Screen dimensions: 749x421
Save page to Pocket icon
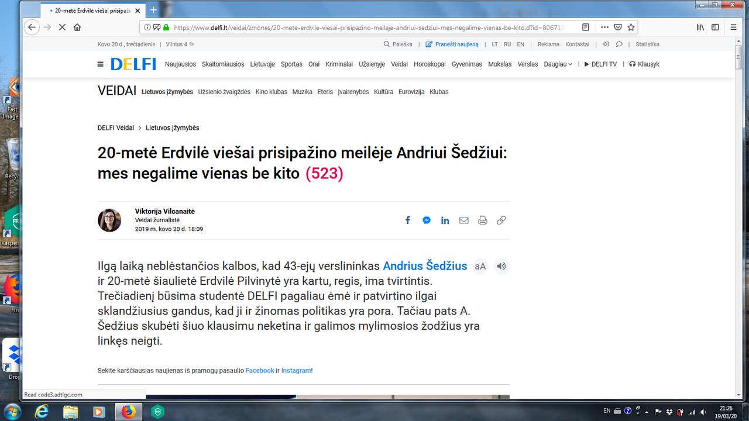pos(618,27)
